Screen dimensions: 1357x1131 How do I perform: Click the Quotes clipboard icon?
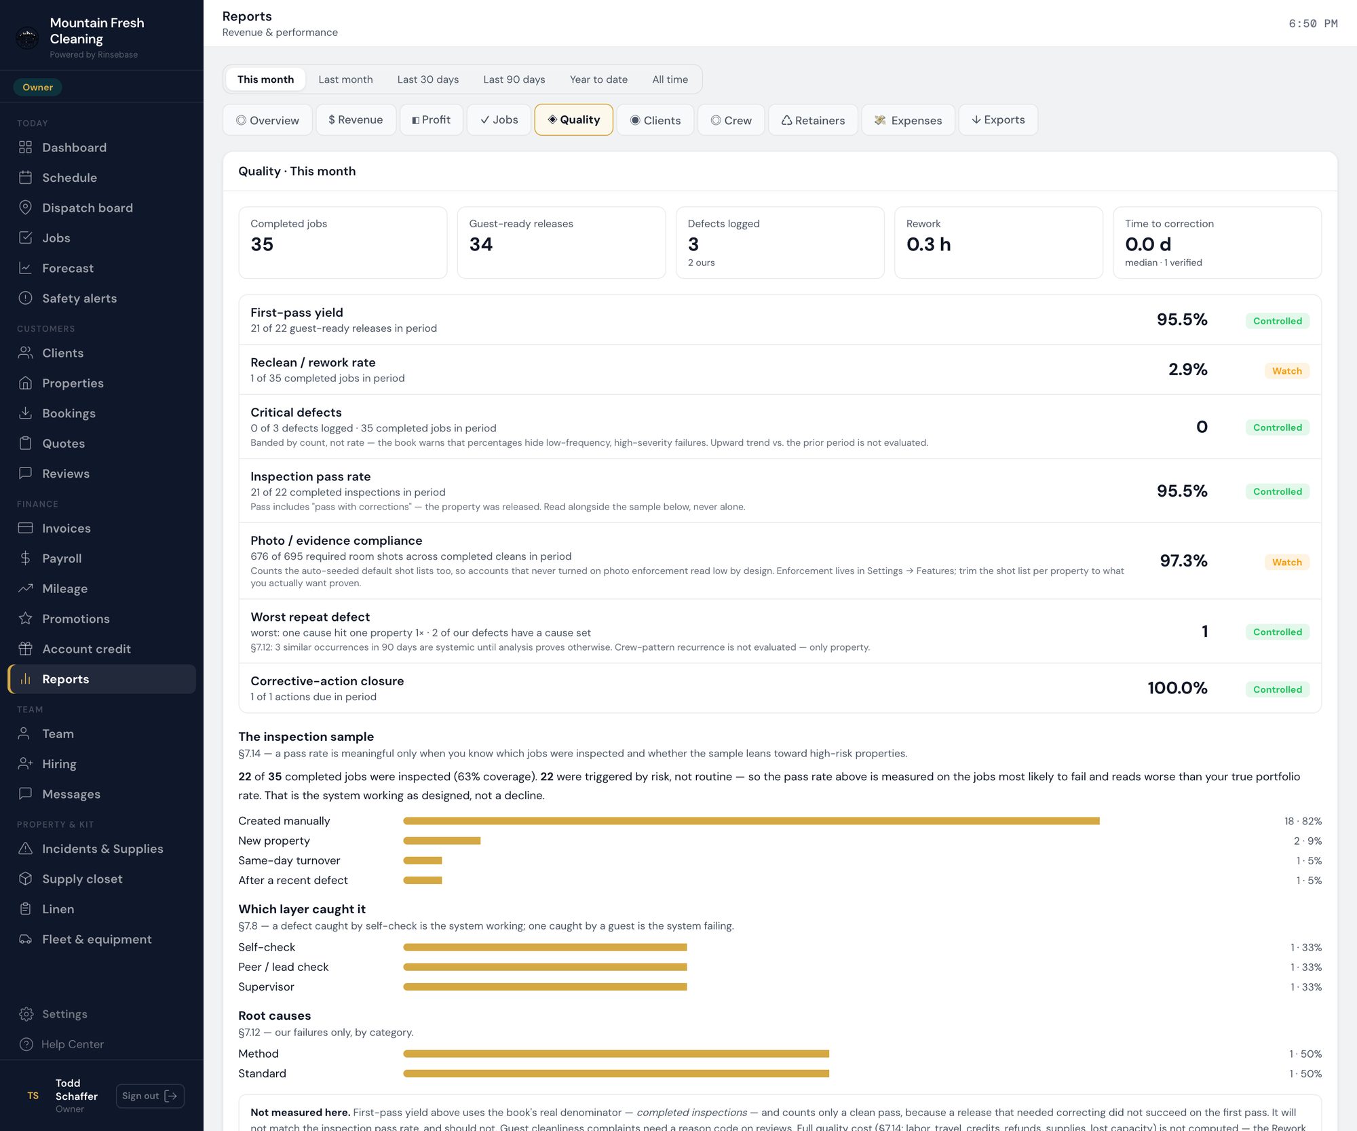coord(25,443)
